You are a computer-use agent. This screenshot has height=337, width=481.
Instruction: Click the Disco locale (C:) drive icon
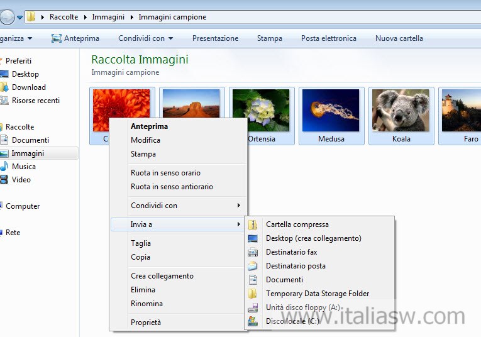[253, 321]
